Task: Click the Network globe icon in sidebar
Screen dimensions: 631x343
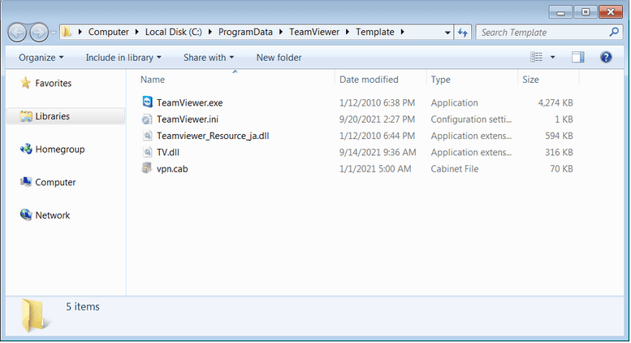Action: pos(26,215)
